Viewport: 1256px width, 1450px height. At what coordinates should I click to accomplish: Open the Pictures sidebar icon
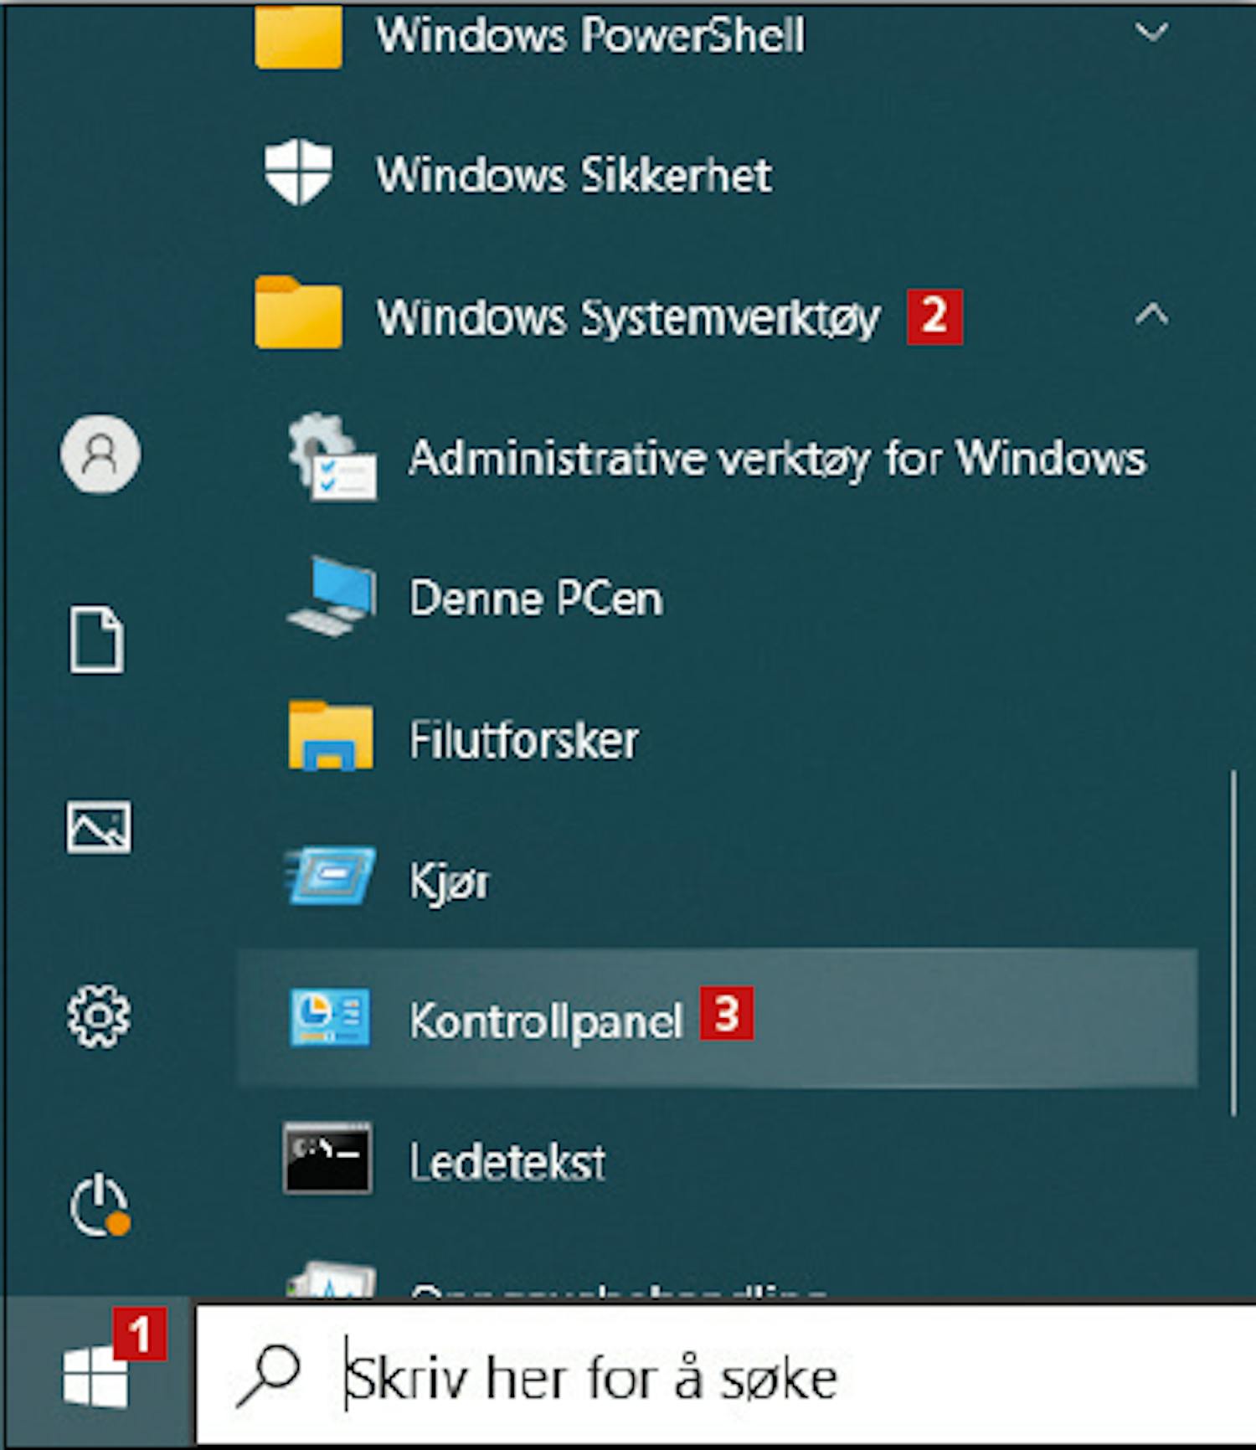click(x=98, y=827)
